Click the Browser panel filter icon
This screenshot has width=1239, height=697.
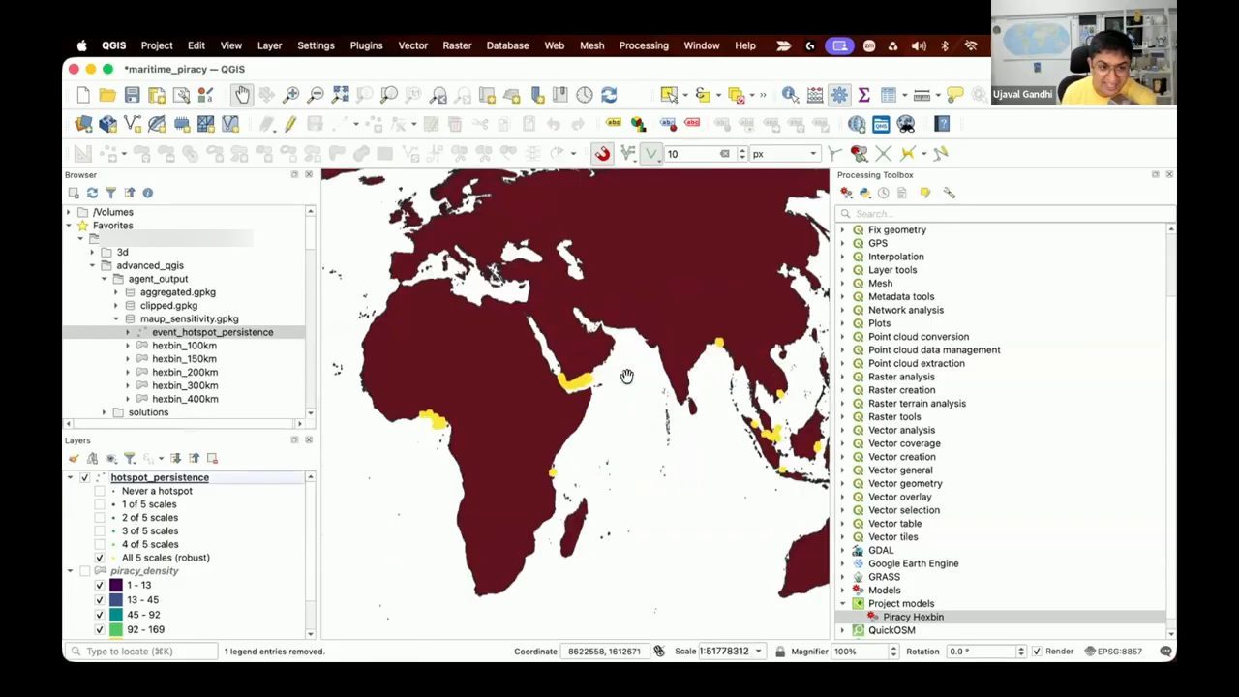110,193
